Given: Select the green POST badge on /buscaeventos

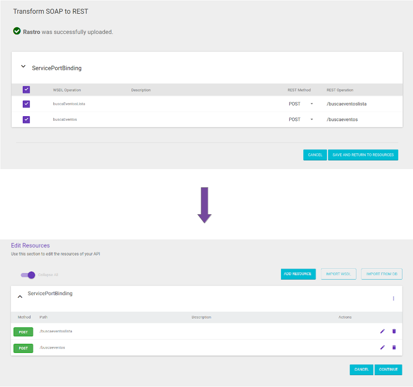Looking at the screenshot, I should [x=23, y=348].
